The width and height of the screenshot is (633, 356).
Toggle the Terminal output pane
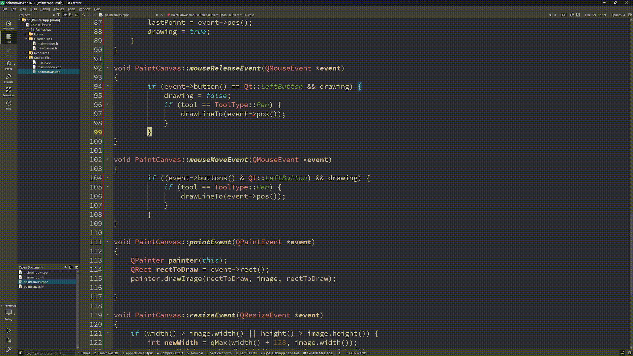pyautogui.click(x=196, y=353)
